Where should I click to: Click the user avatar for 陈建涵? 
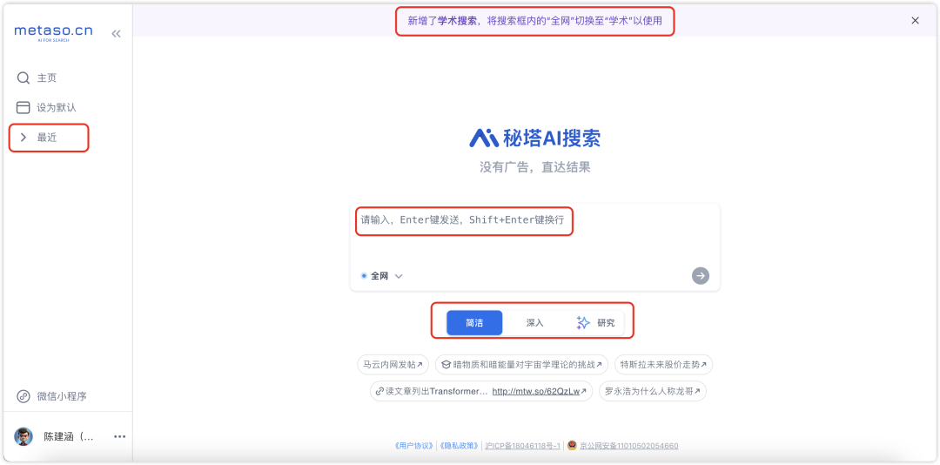click(x=23, y=436)
